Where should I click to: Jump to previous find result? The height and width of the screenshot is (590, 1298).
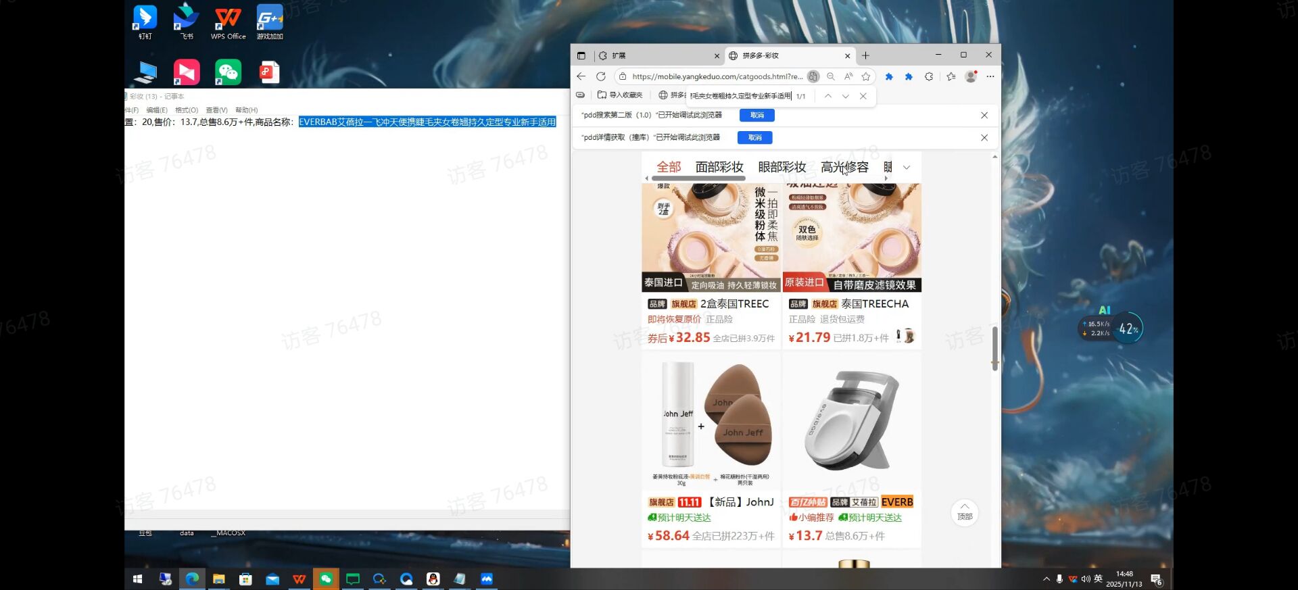827,96
